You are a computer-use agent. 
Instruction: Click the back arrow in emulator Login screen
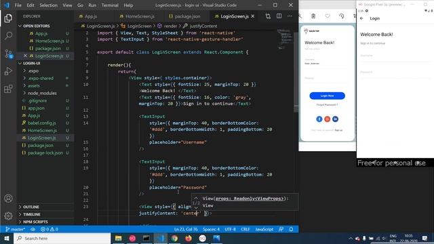(361, 18)
